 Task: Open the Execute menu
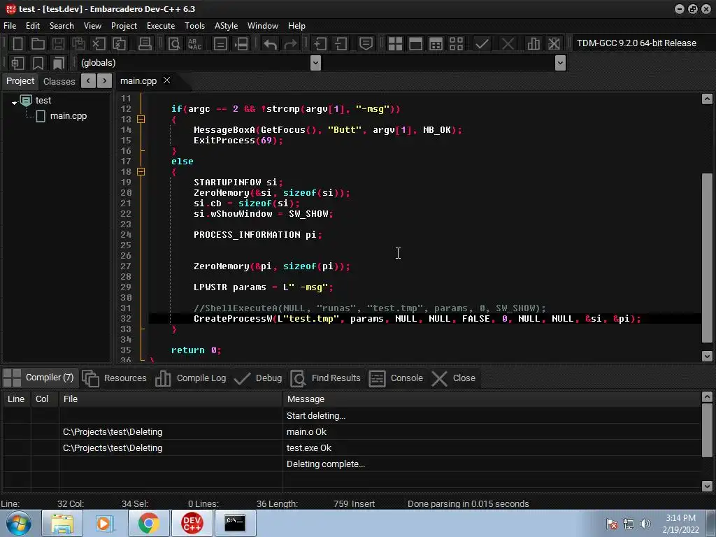[161, 26]
